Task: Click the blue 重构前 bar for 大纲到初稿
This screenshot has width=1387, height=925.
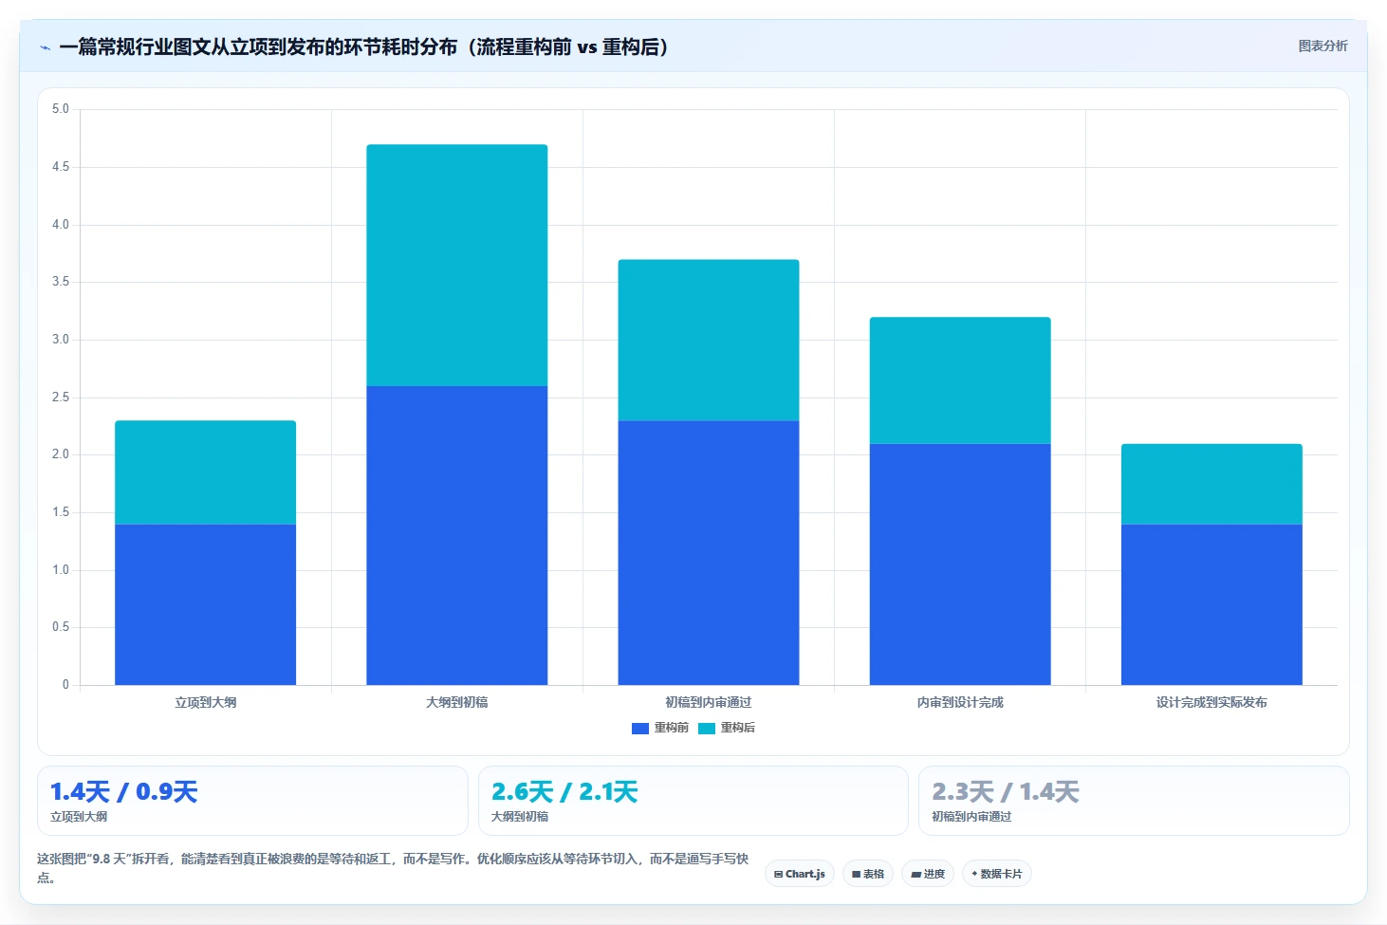Action: tap(457, 535)
